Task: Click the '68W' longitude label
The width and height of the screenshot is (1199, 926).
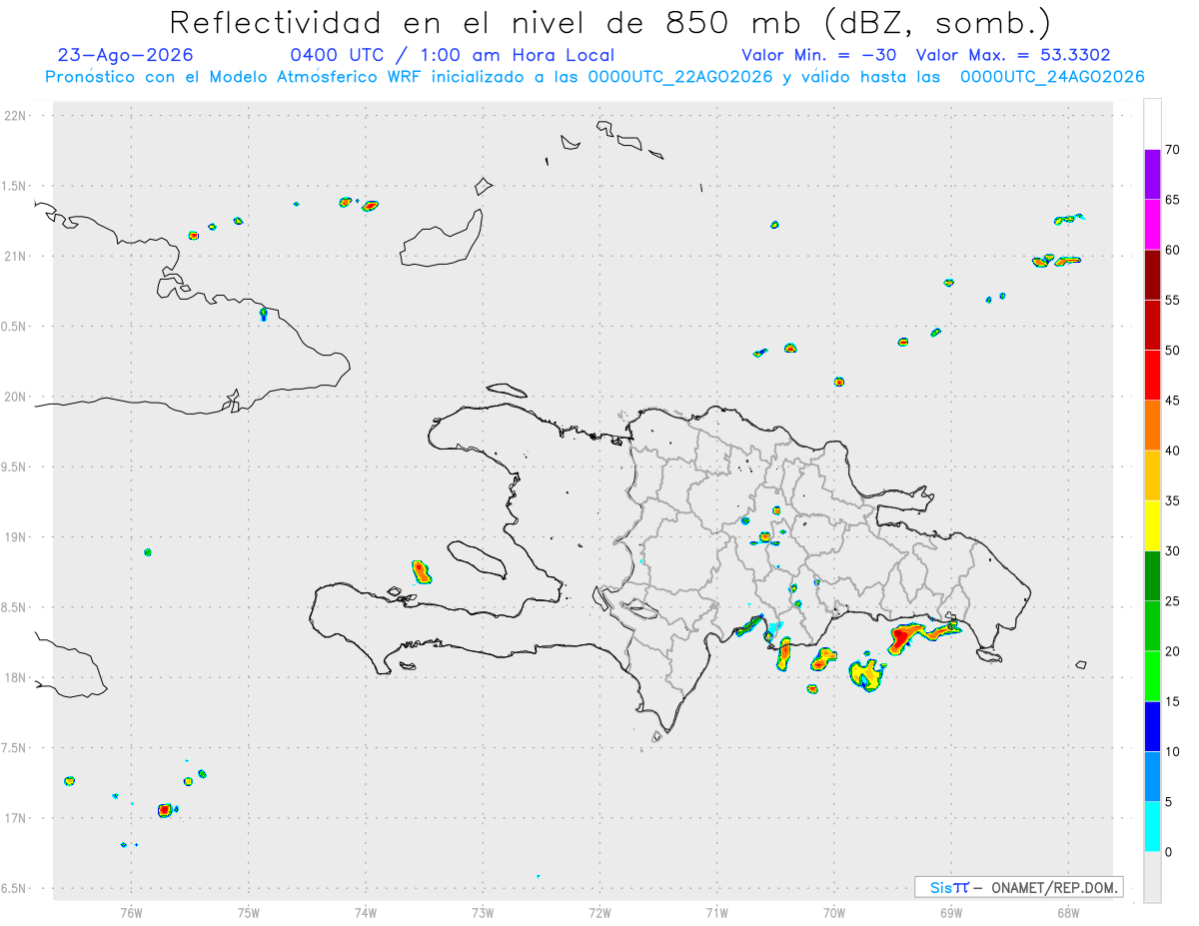Action: point(1068,912)
